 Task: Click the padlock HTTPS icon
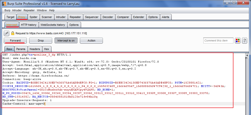point(13,33)
